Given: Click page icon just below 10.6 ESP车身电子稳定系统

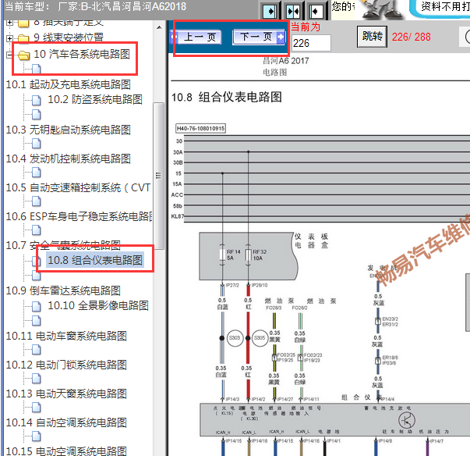Looking at the screenshot, I should pos(37,230).
